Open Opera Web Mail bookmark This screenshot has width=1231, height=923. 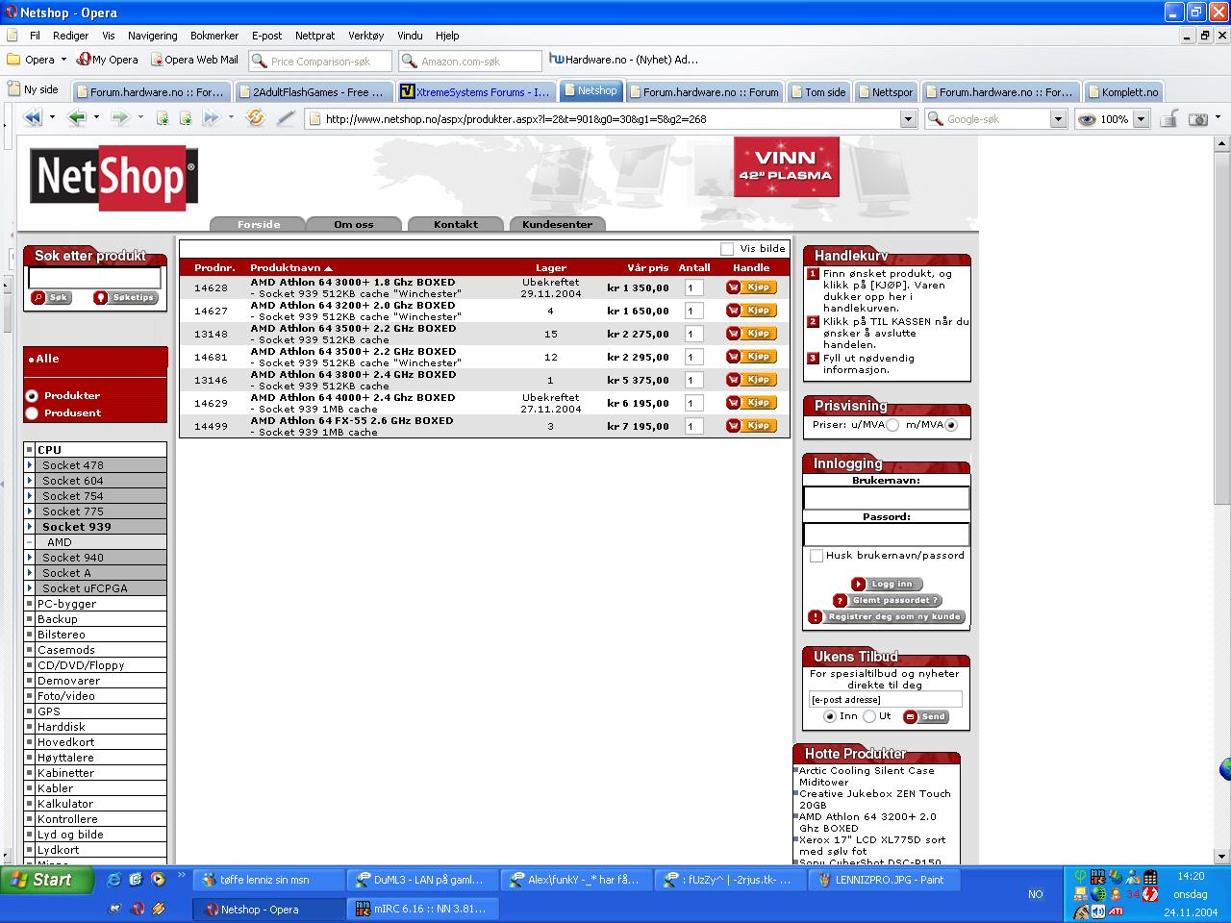tap(193, 60)
